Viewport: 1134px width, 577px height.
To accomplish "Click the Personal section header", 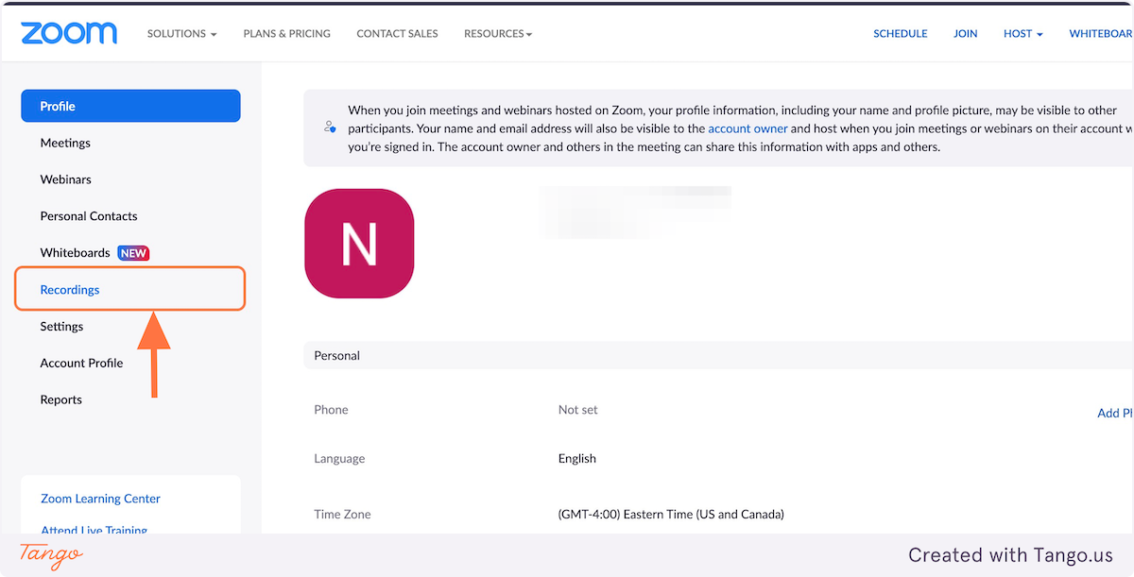I will pyautogui.click(x=718, y=356).
